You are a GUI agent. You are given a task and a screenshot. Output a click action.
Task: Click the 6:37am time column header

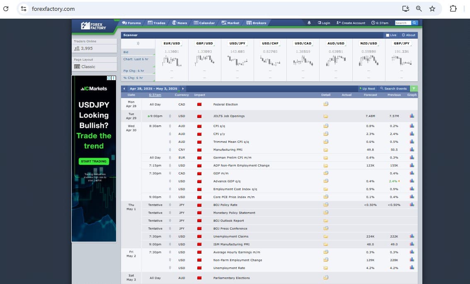point(155,95)
